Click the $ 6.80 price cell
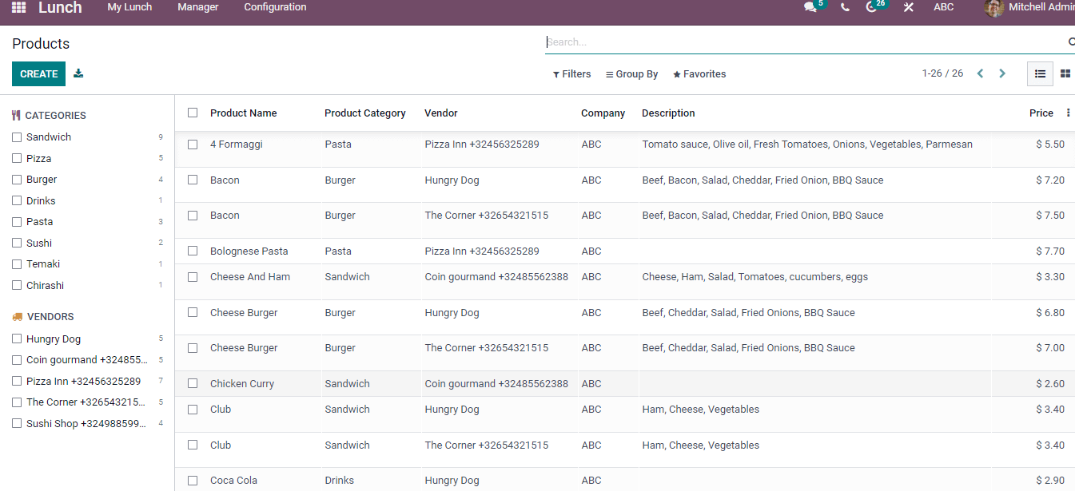The image size is (1075, 491). click(1050, 313)
